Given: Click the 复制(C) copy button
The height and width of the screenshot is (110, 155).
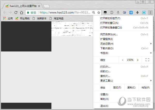Looking at the screenshot, I should click(131, 88).
